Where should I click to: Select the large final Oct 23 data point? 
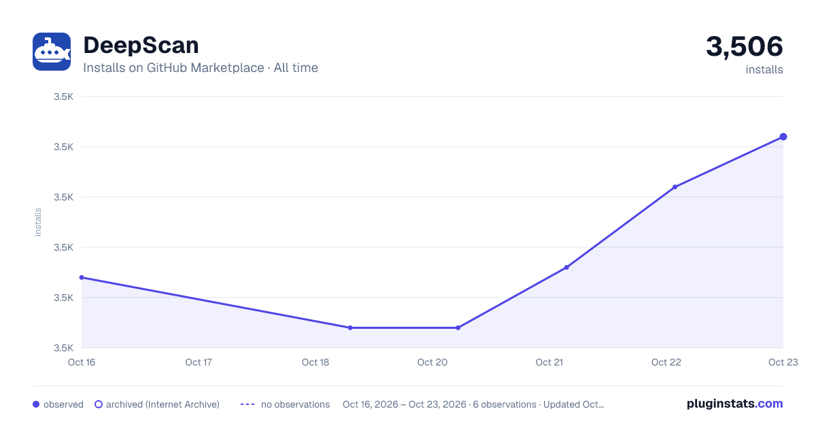coord(783,137)
